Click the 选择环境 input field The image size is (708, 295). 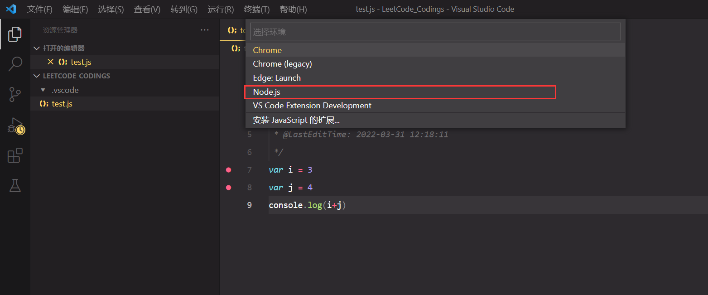point(435,32)
